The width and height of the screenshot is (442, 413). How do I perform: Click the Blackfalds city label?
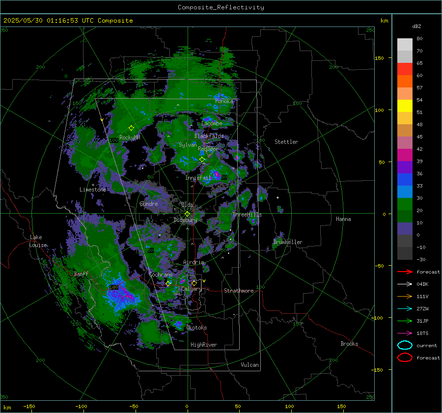tap(209, 136)
